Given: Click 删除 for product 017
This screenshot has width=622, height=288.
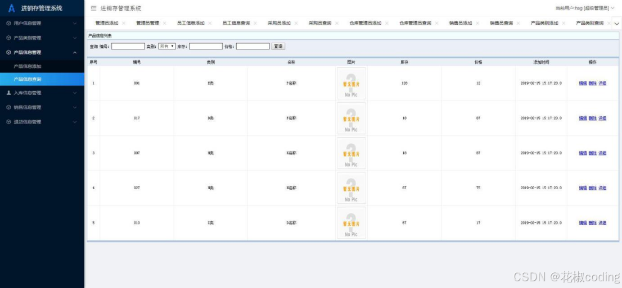Looking at the screenshot, I should pos(593,118).
